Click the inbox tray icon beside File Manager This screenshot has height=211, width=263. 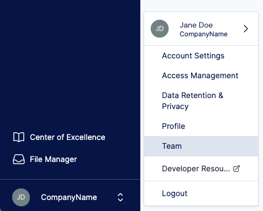coord(19,159)
